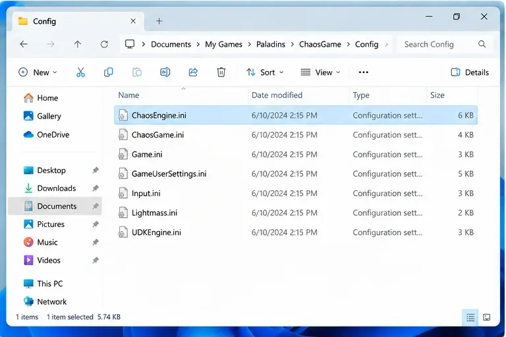The width and height of the screenshot is (506, 337).
Task: Click Config in the address bar
Action: click(366, 44)
